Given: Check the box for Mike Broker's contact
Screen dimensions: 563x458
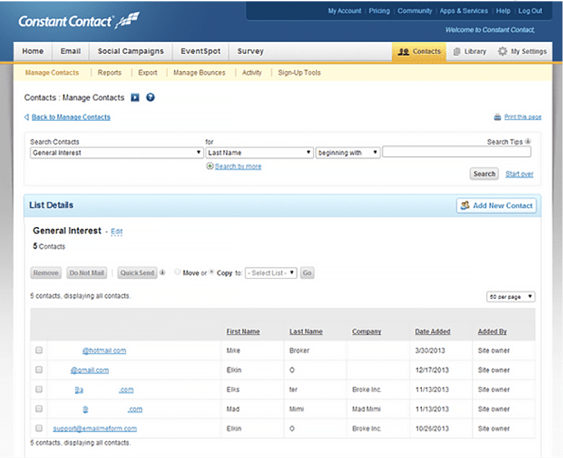Looking at the screenshot, I should (x=39, y=350).
